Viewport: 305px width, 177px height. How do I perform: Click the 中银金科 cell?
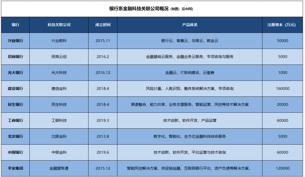click(x=59, y=152)
